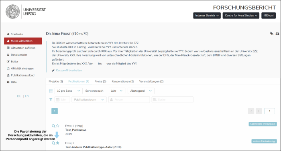Open detail magnifier for Test_Publikation

(53, 126)
